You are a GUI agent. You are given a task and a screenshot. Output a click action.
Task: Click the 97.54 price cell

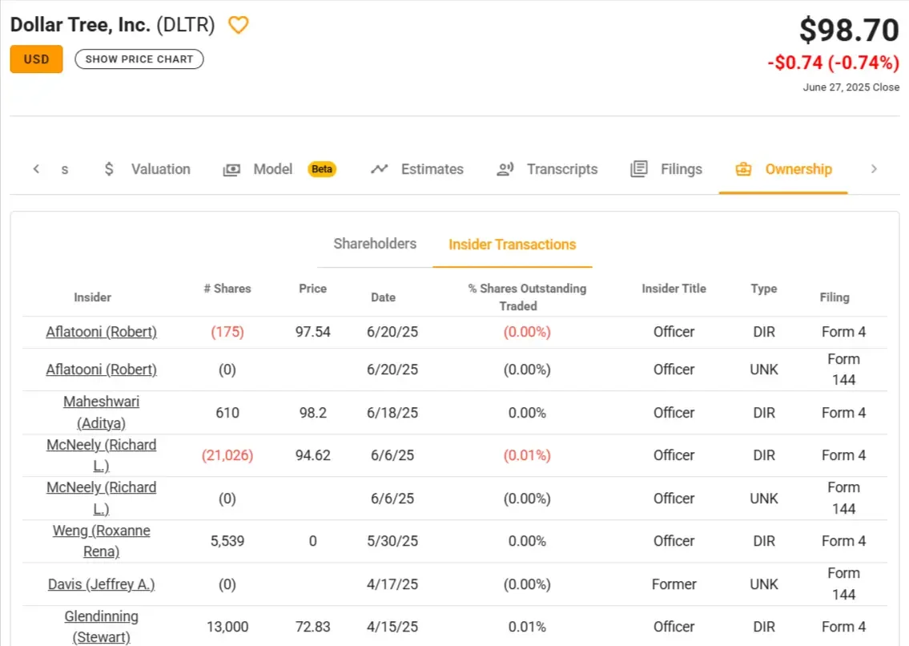pos(313,332)
